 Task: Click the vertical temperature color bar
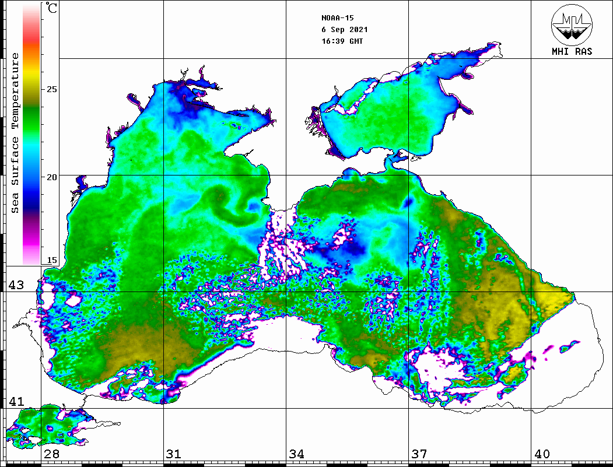(31, 134)
